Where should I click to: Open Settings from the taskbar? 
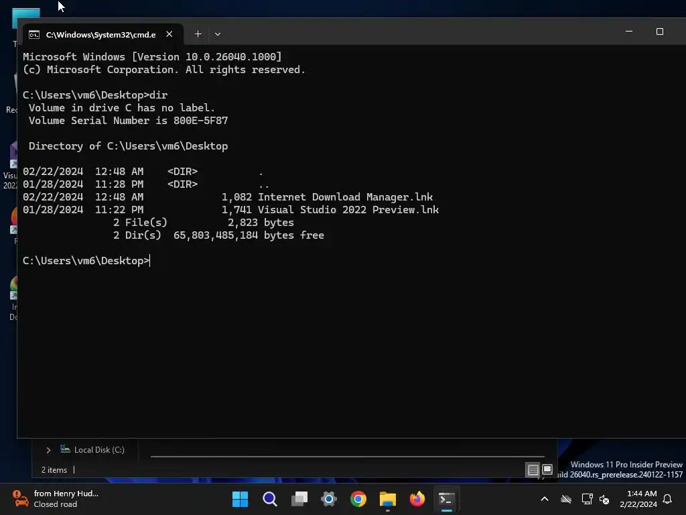[x=329, y=499]
